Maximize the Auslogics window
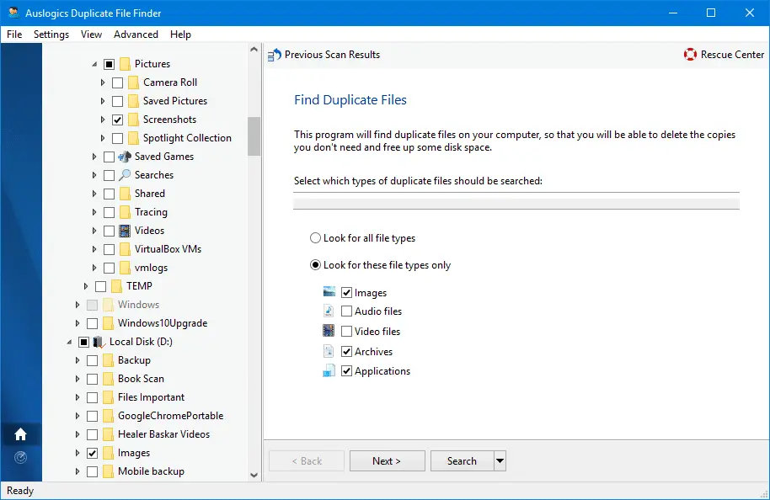The height and width of the screenshot is (500, 770). point(711,13)
